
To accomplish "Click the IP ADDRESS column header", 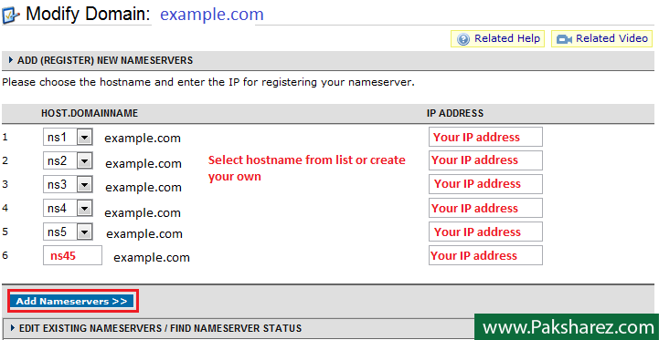I will point(455,113).
